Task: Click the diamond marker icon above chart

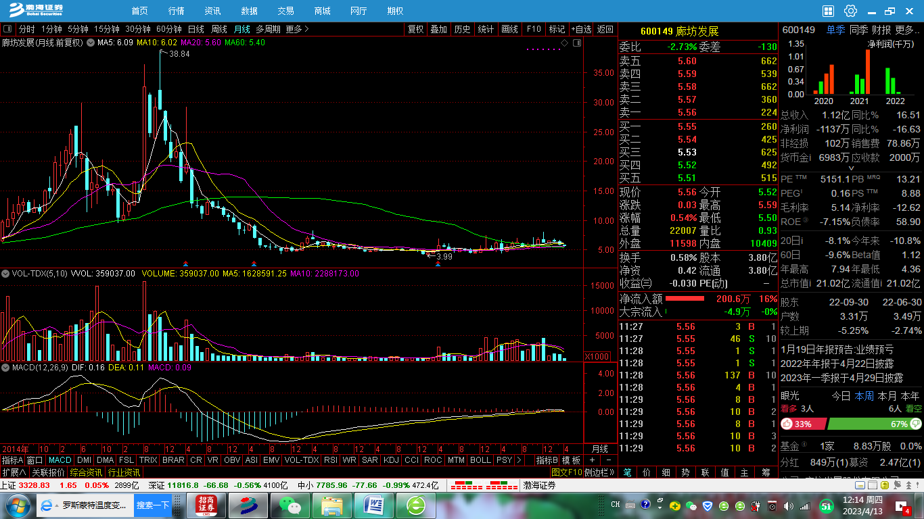Action: pyautogui.click(x=564, y=43)
